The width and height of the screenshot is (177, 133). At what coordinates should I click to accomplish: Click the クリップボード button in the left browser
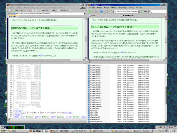click(63, 10)
